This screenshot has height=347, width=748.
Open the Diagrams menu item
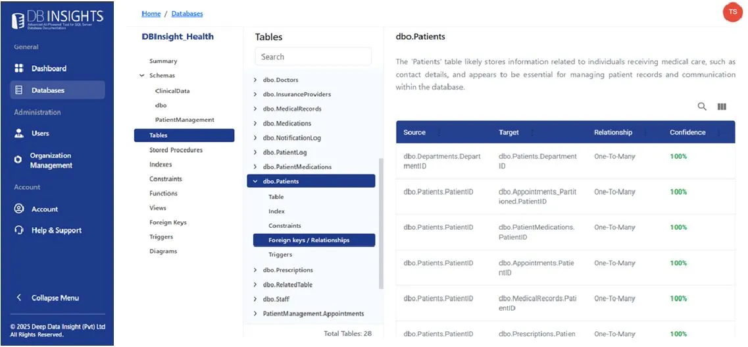click(x=163, y=251)
